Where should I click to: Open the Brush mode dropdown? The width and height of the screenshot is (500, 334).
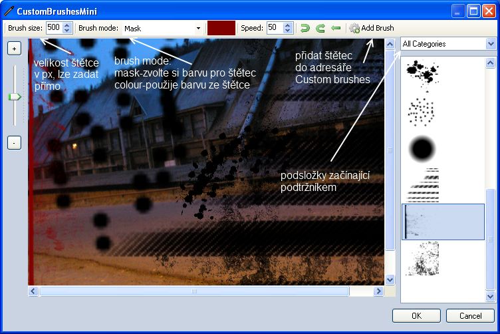(198, 28)
